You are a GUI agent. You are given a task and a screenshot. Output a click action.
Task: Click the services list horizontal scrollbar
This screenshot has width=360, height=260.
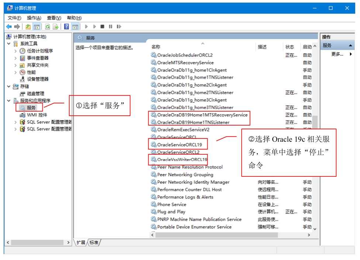point(217,235)
